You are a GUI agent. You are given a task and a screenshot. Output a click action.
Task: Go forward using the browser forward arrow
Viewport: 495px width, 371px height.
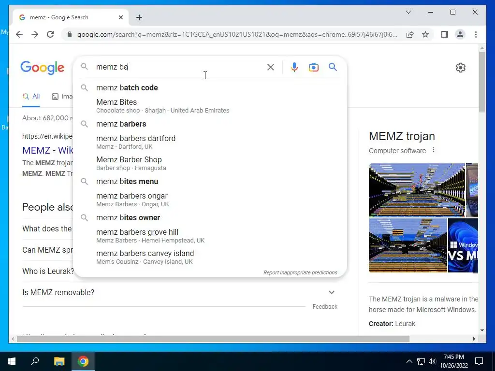35,34
